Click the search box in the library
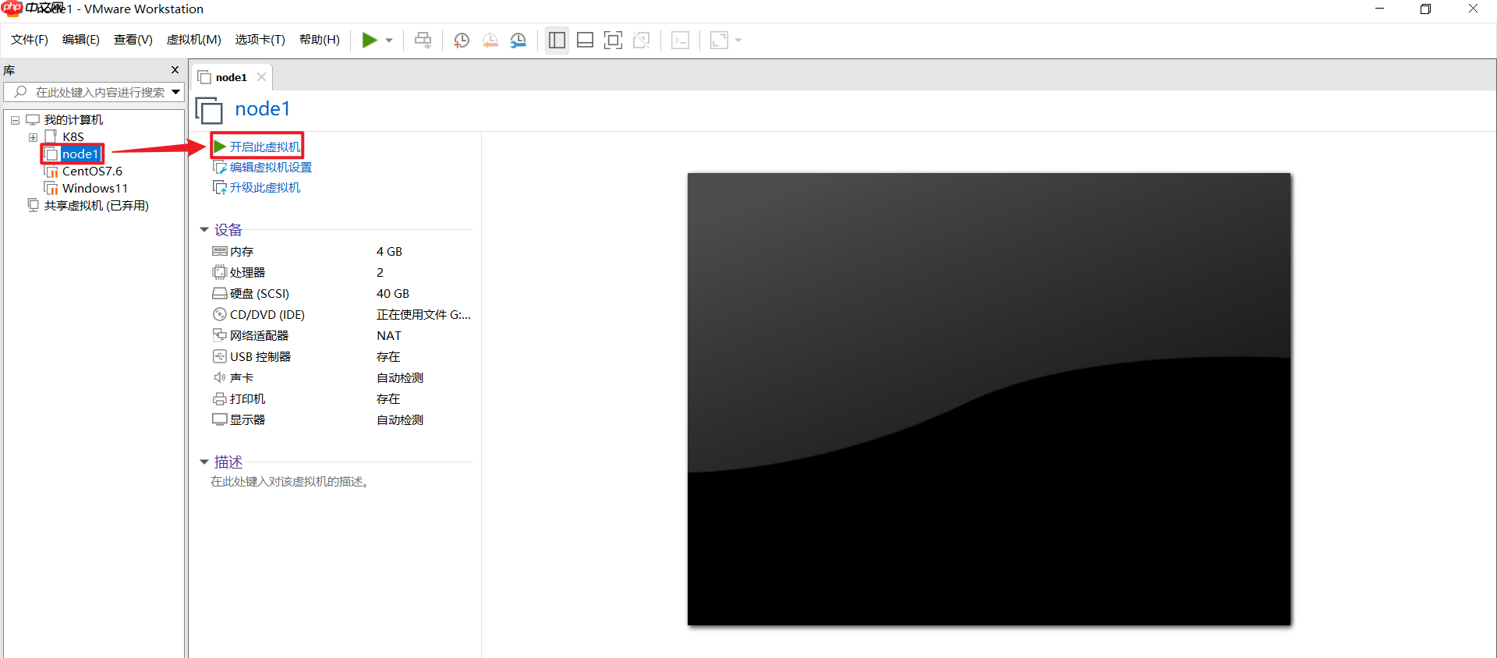The width and height of the screenshot is (1497, 658). point(94,92)
